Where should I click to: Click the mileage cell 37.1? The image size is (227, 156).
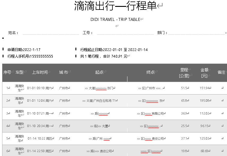click(184, 138)
